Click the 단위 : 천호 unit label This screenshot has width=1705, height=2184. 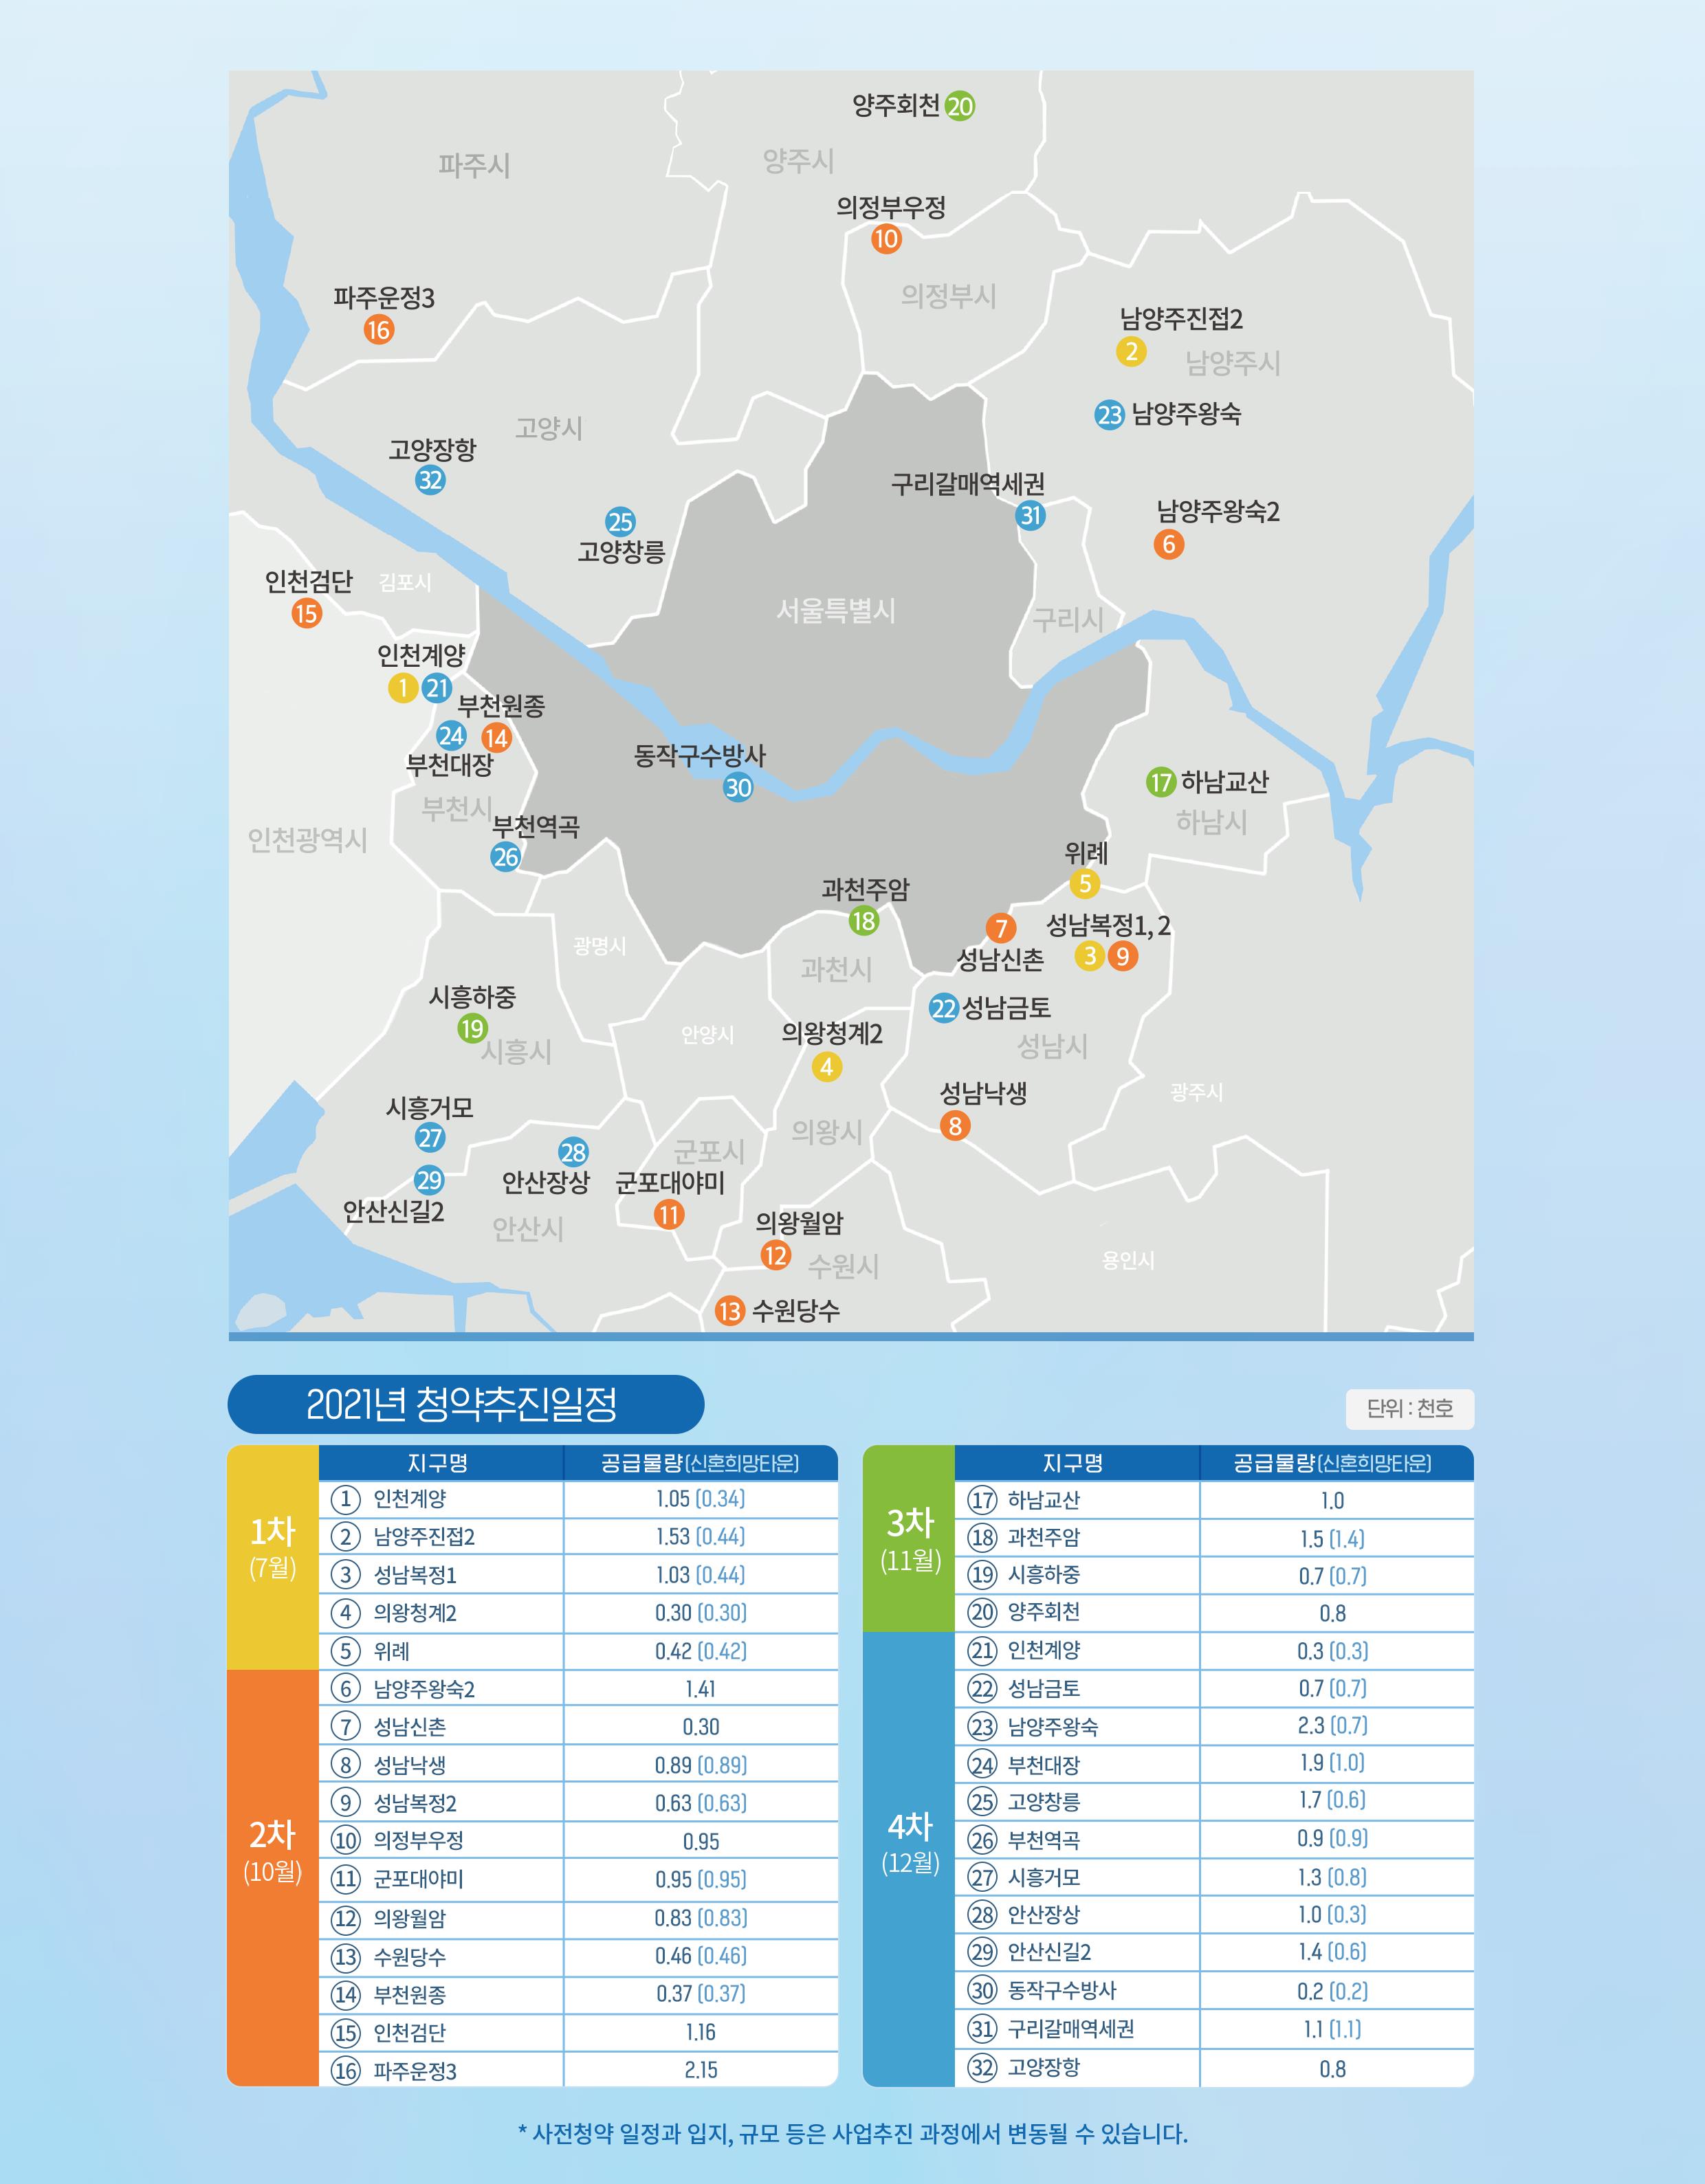[x=1409, y=1408]
